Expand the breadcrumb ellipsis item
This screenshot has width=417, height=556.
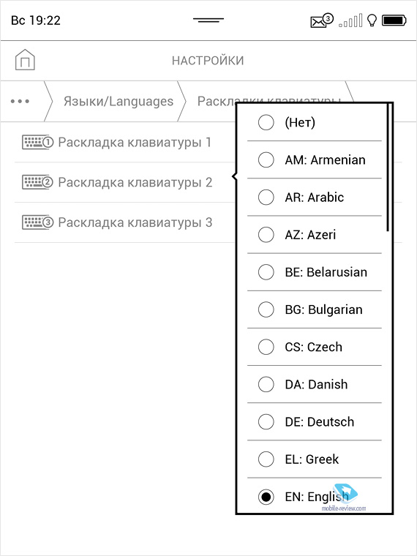[20, 101]
